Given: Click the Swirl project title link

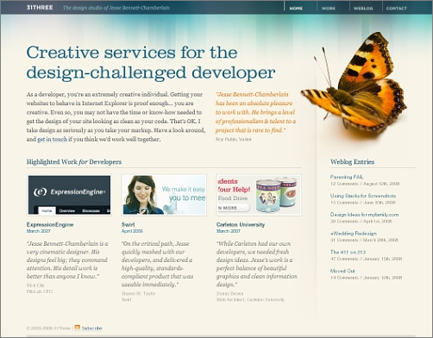Looking at the screenshot, I should (128, 225).
